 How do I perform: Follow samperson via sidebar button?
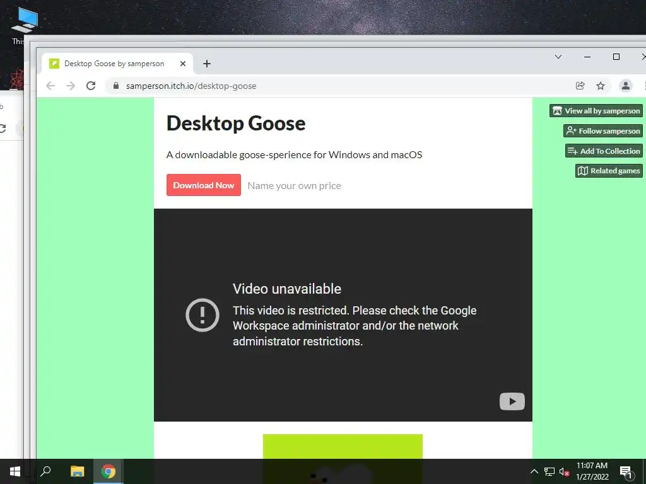[x=603, y=131]
